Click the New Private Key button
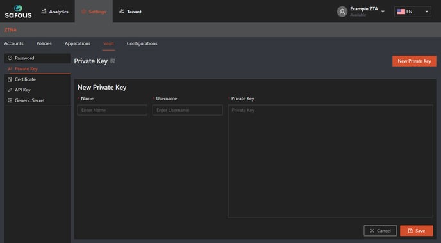Image resolution: width=441 pixels, height=243 pixels. tap(414, 61)
